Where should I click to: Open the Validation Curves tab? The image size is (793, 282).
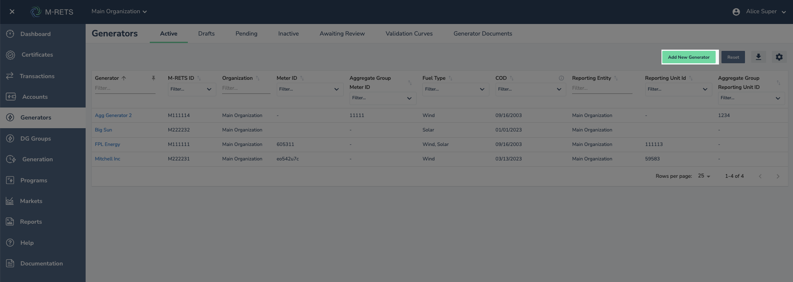(x=409, y=33)
